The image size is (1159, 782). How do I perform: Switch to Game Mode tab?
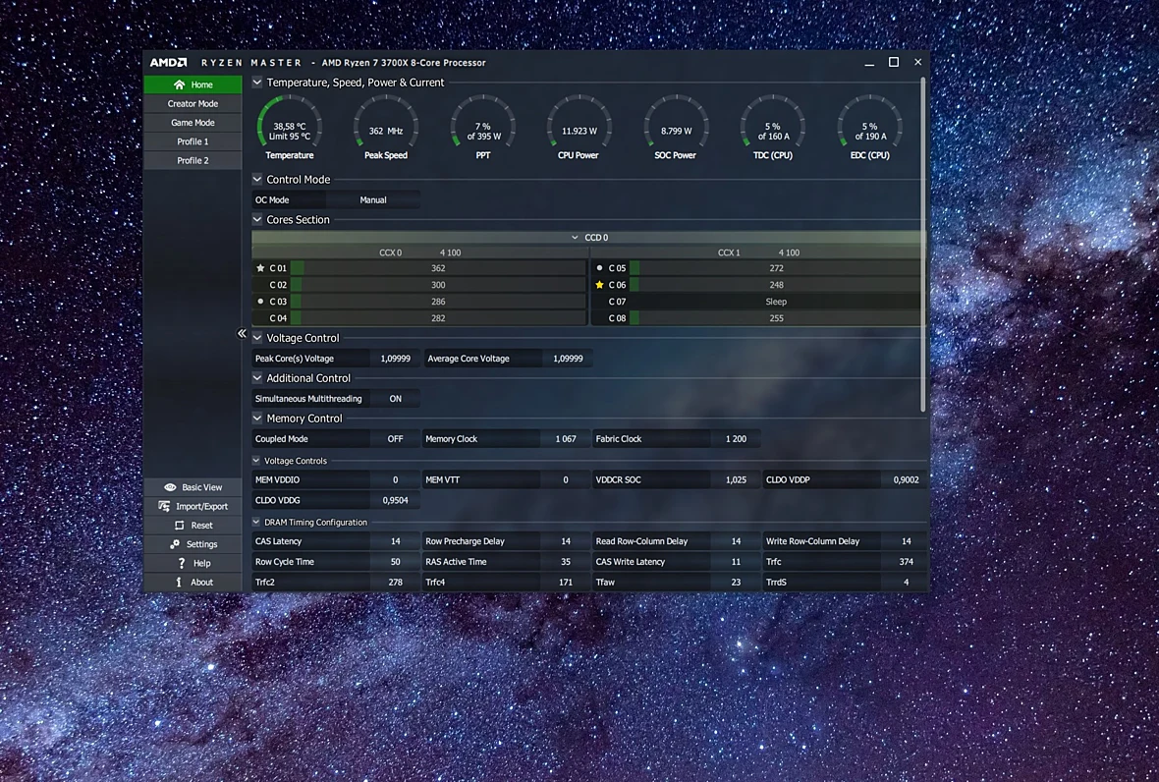pyautogui.click(x=193, y=123)
